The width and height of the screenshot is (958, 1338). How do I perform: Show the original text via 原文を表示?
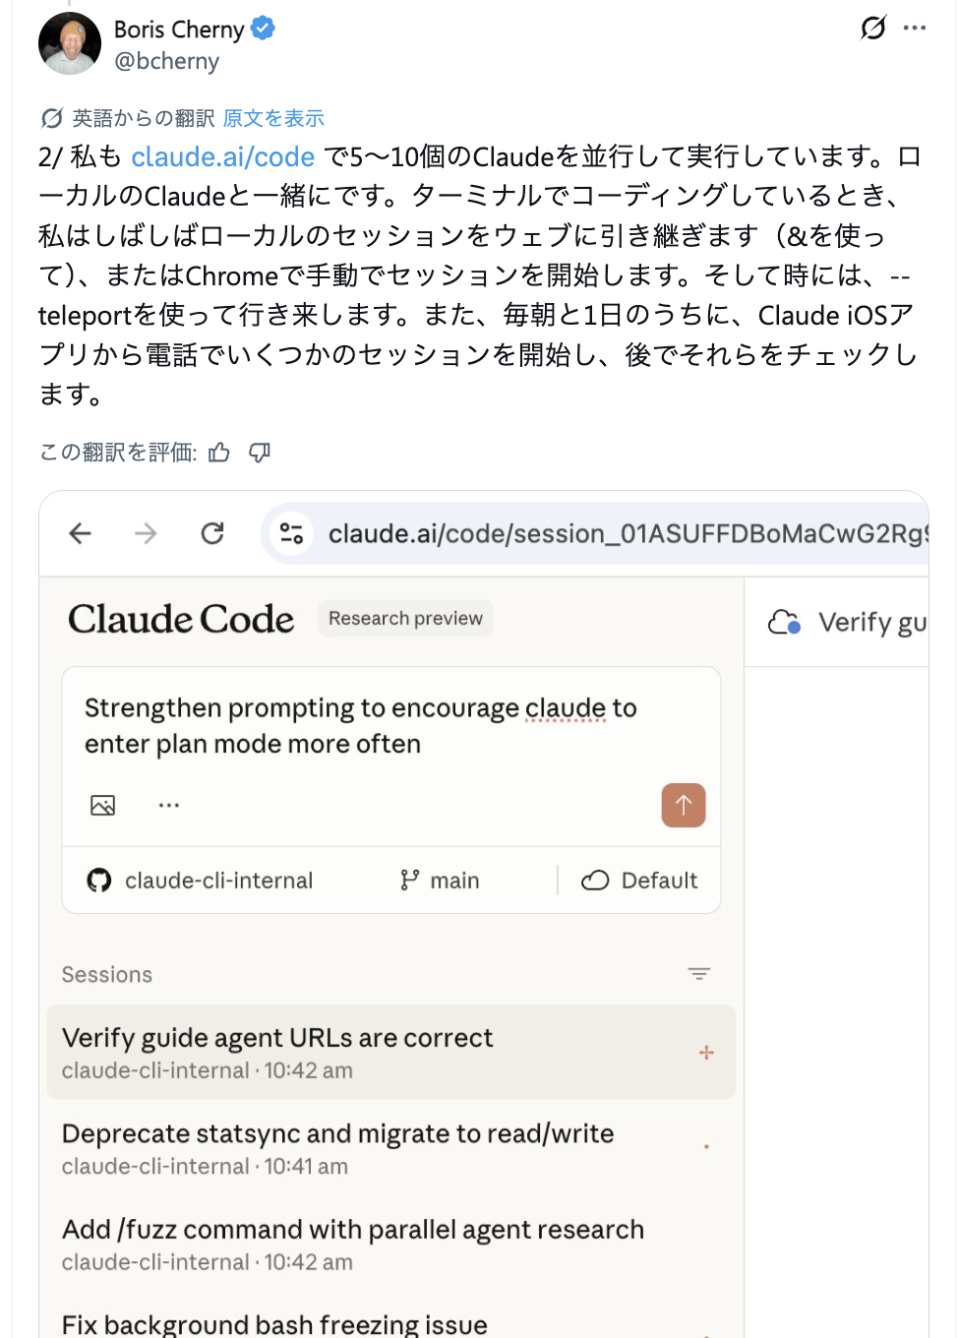tap(273, 117)
